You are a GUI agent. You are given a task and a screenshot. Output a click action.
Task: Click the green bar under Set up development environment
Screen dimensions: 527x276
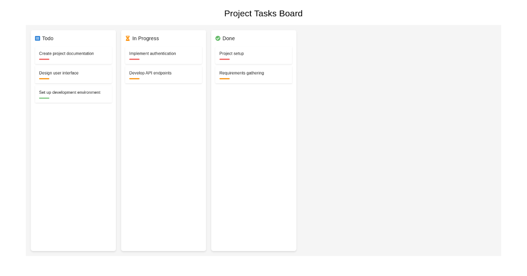(x=44, y=98)
